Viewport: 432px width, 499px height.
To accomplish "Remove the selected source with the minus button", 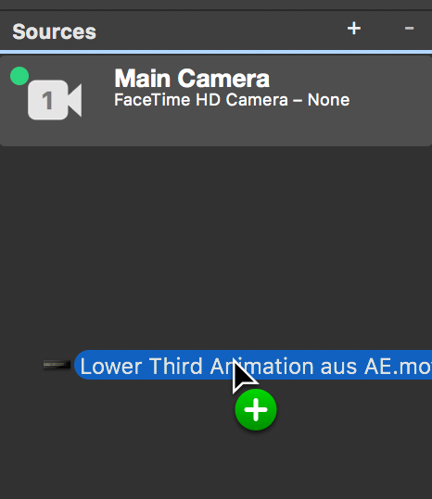I will (x=409, y=29).
